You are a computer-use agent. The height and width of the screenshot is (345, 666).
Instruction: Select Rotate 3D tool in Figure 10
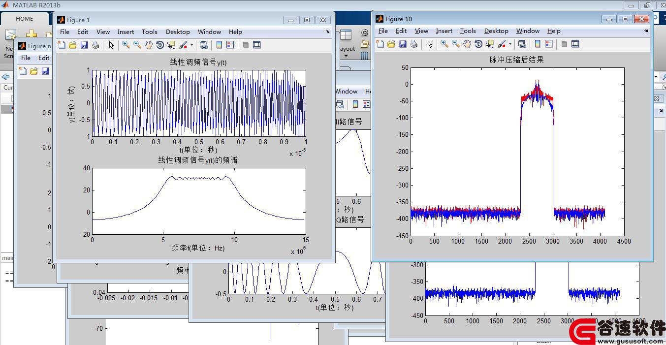478,44
